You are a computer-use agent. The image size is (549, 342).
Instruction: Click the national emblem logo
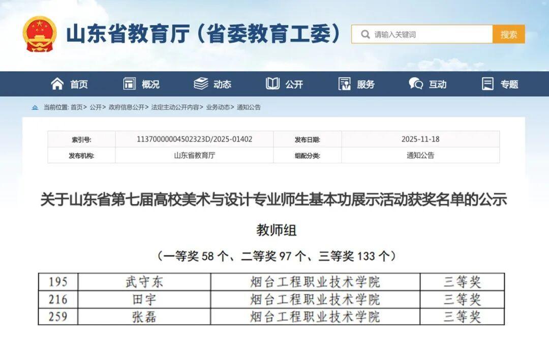[39, 34]
